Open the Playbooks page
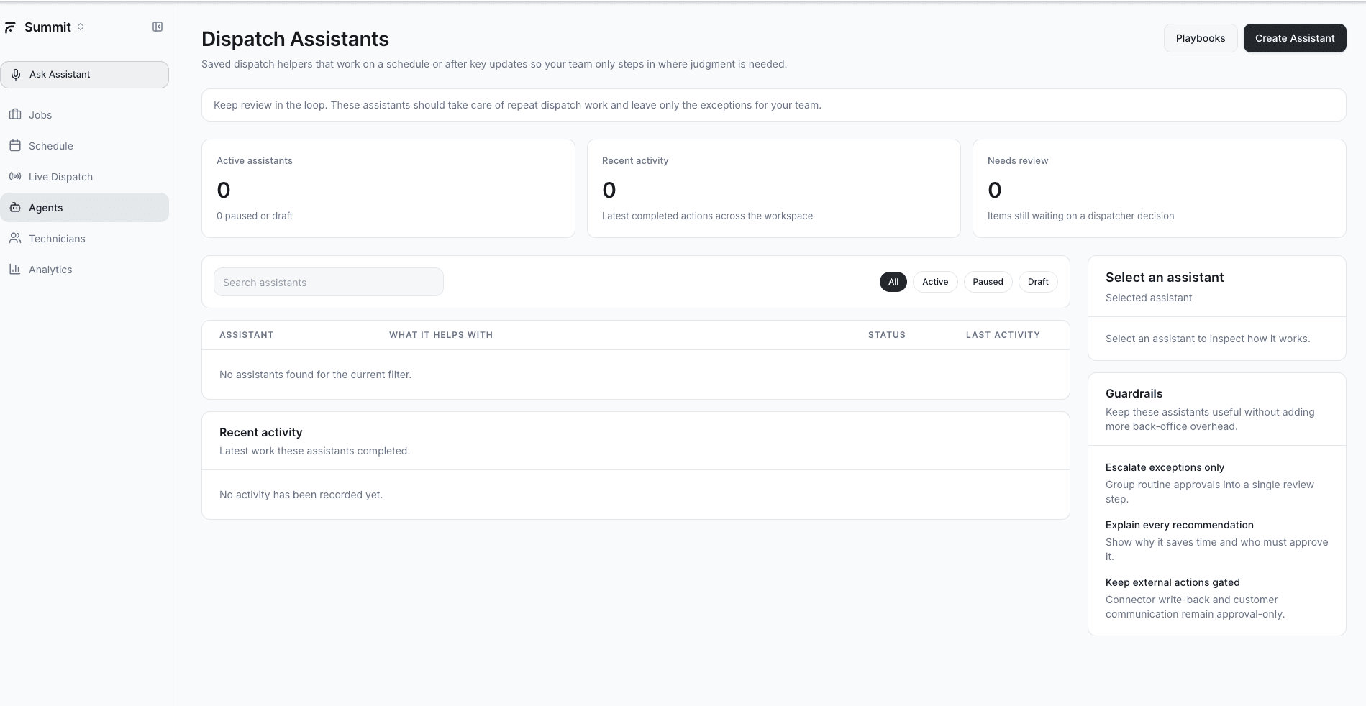 click(1199, 38)
